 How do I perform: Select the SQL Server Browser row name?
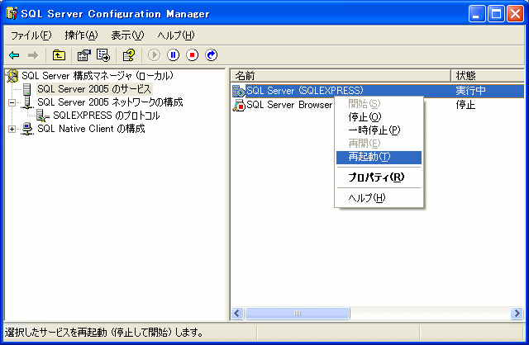289,105
